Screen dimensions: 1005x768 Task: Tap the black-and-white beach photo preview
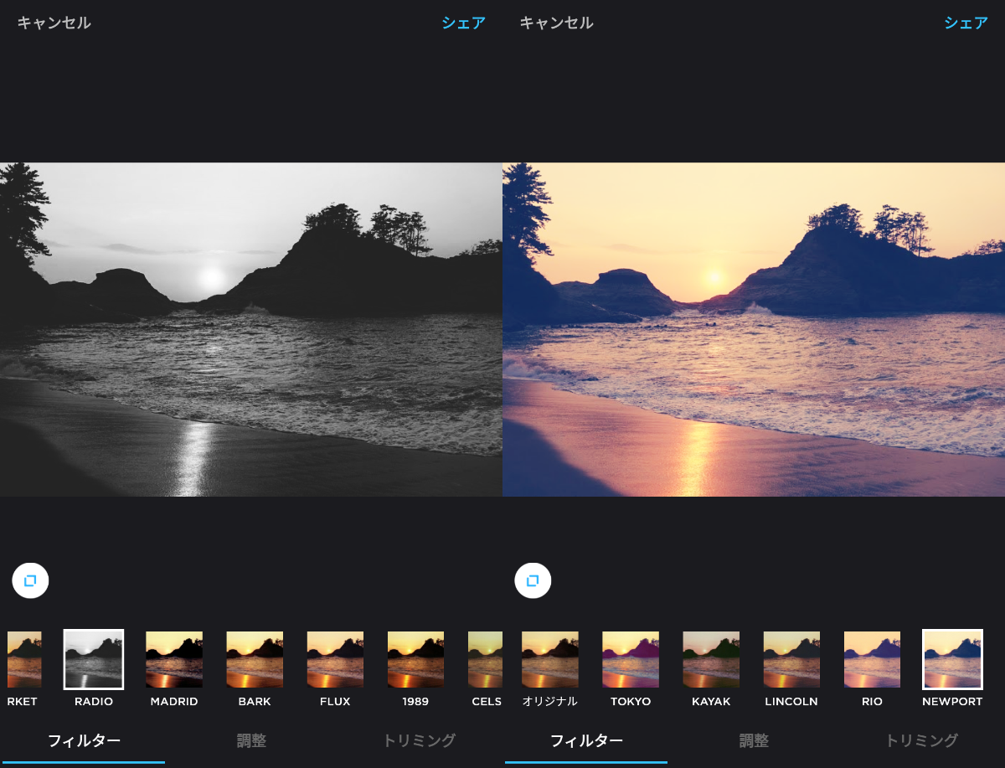point(251,329)
